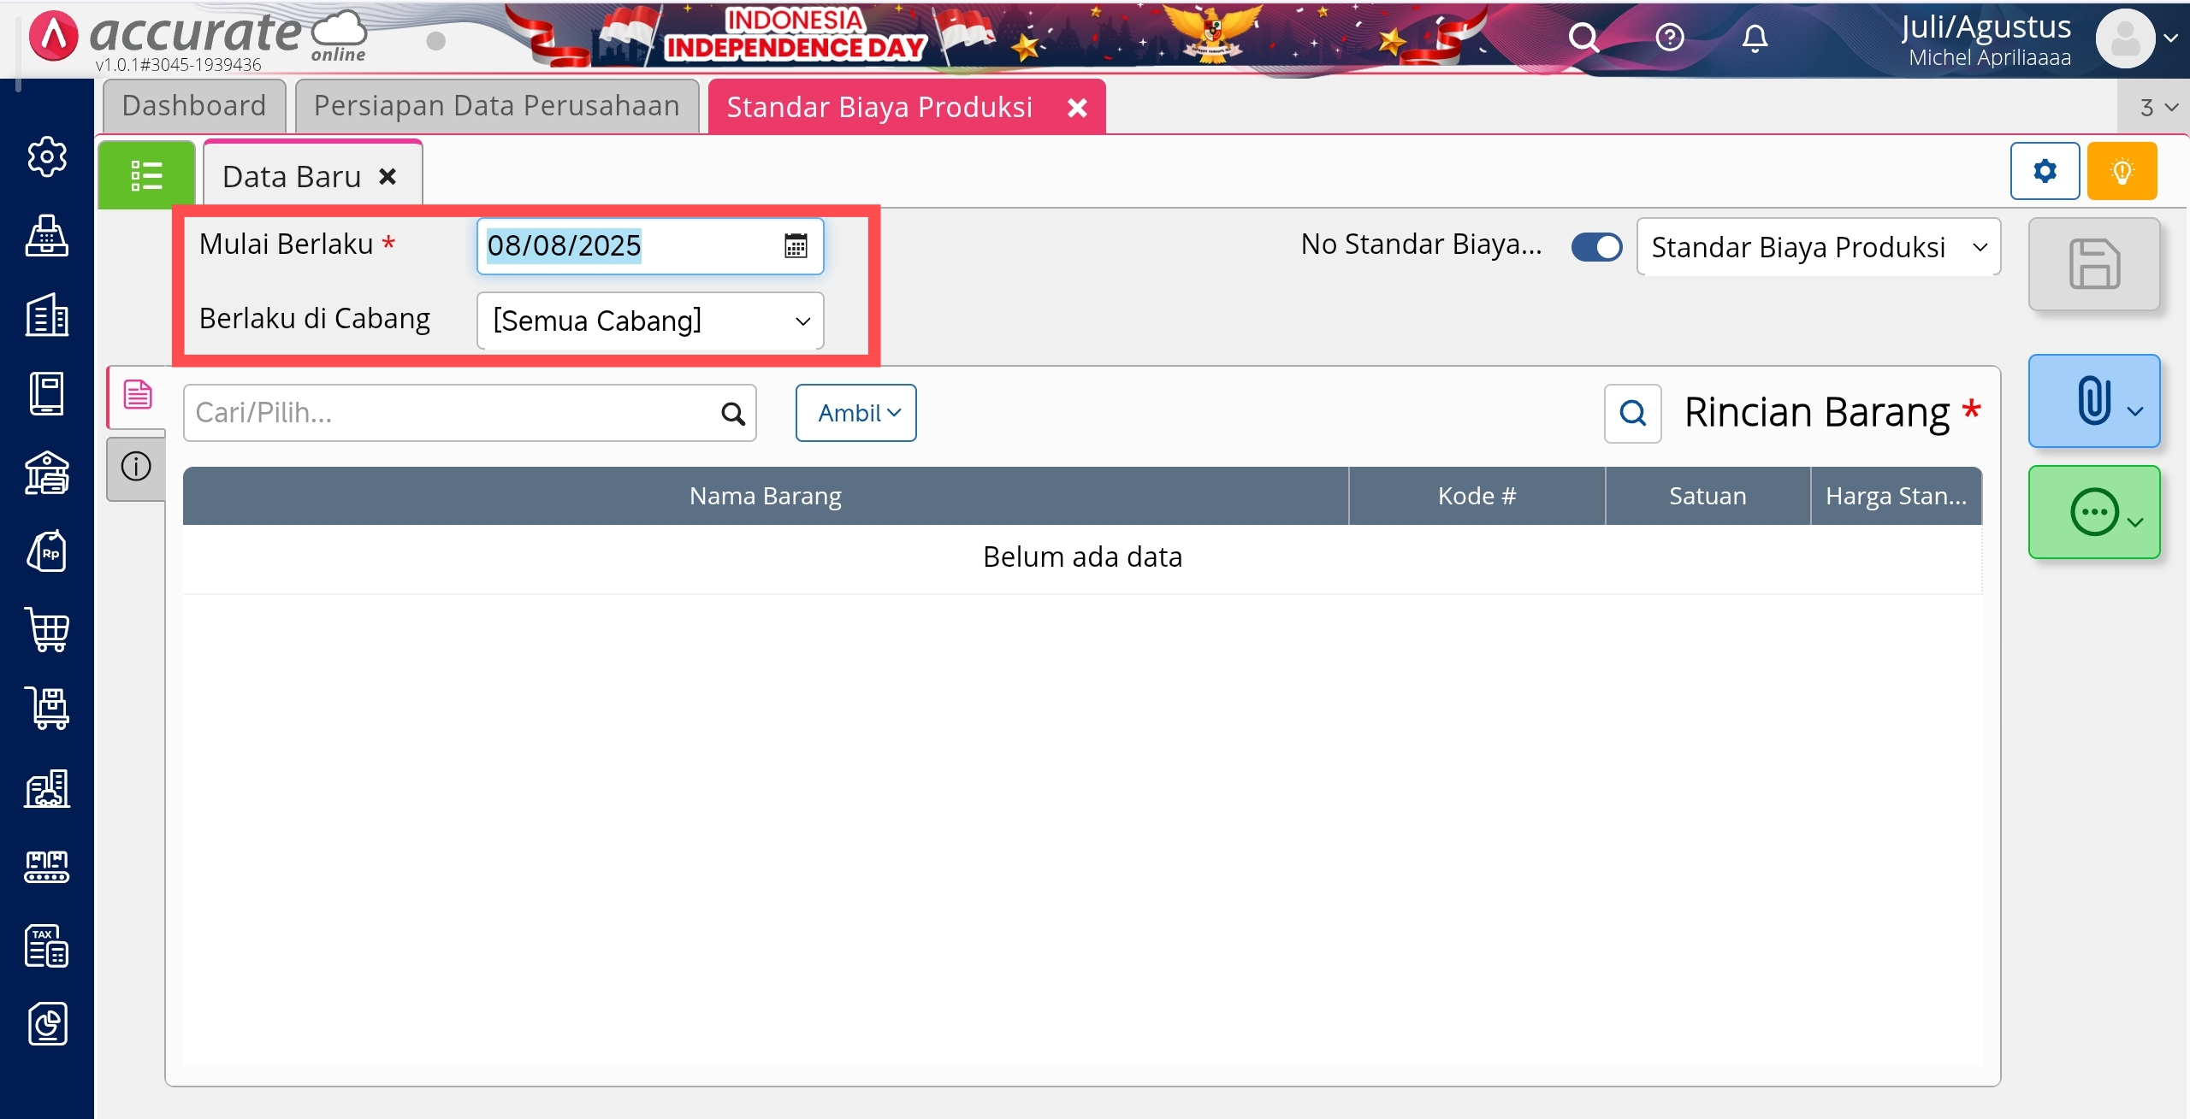Click the orange lightbulb tips icon

[2122, 172]
